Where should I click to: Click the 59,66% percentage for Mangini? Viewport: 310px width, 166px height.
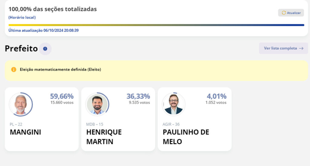click(x=62, y=96)
